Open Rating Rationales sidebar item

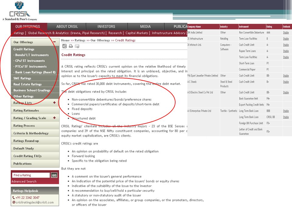[35, 110]
